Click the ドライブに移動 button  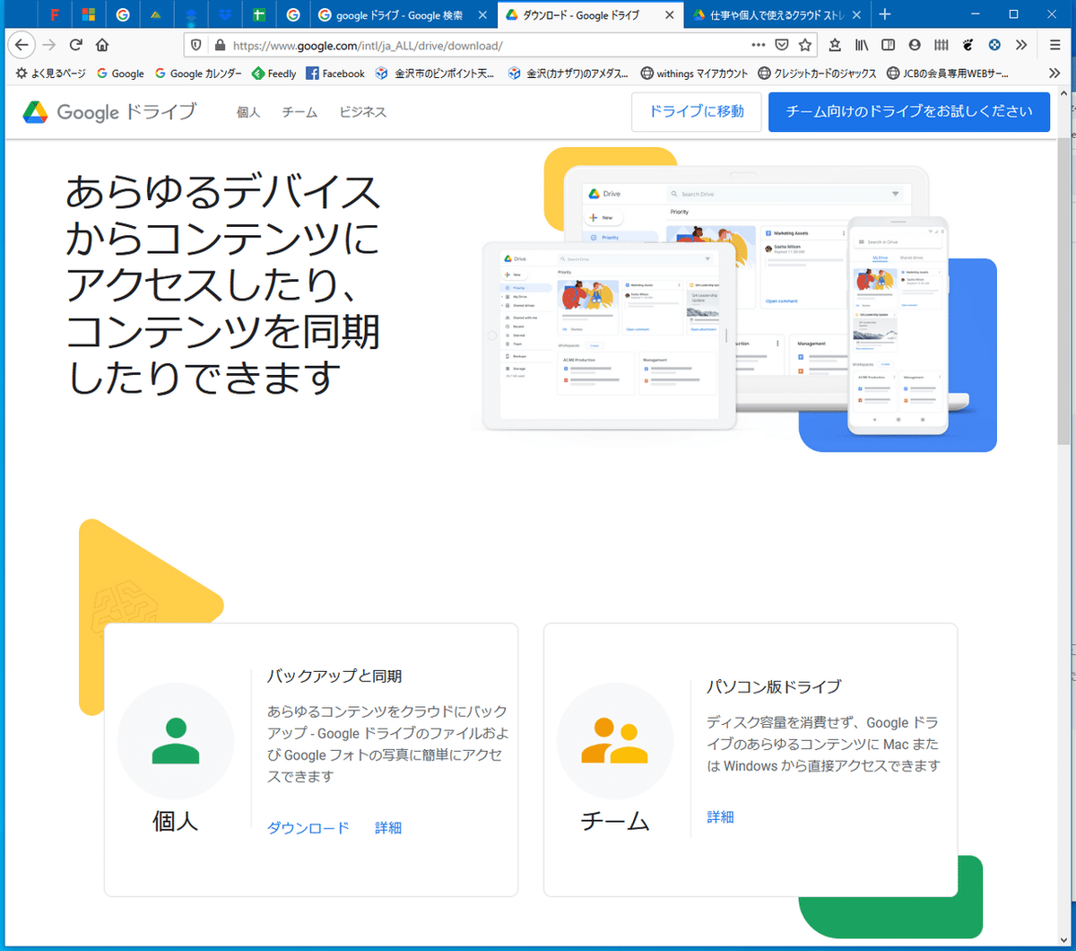(x=696, y=111)
